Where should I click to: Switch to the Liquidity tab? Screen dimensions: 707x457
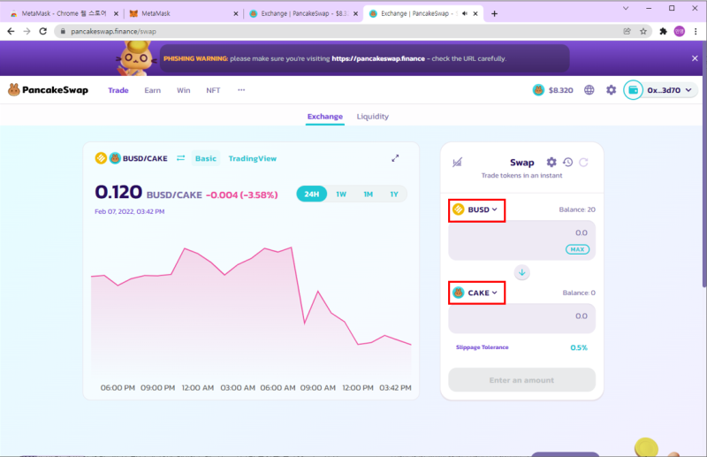[372, 117]
